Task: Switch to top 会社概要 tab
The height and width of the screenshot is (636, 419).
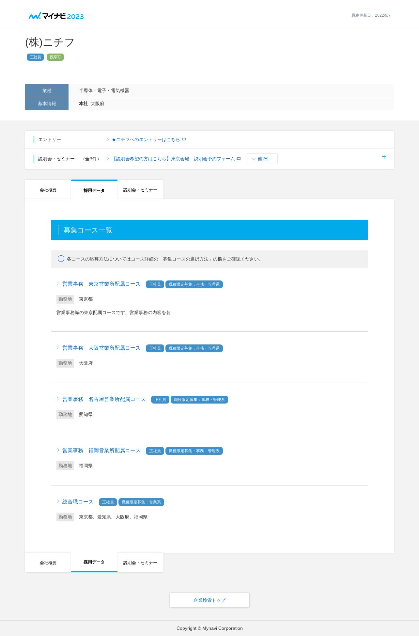Action: [x=48, y=190]
